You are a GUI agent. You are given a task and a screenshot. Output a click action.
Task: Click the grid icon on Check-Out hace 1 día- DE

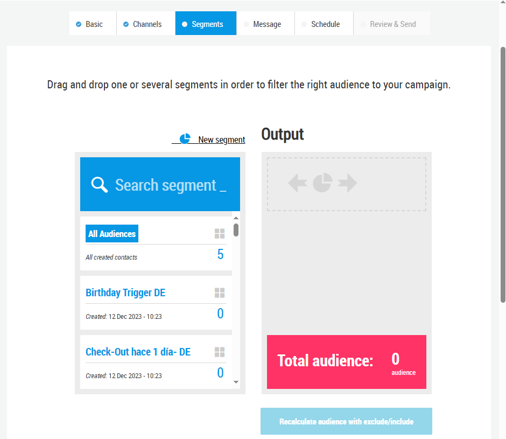[220, 352]
